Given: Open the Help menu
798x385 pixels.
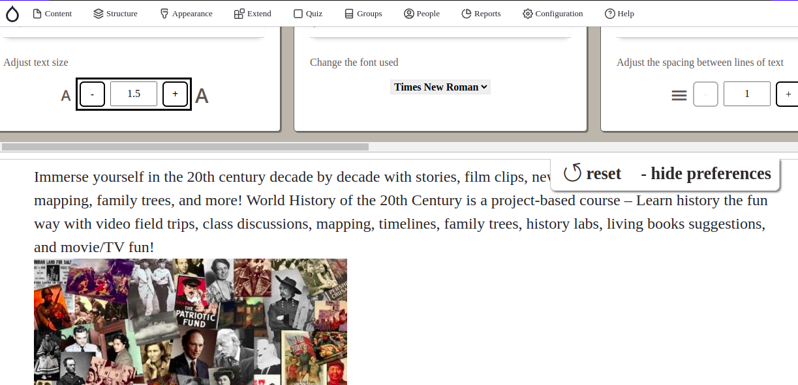Looking at the screenshot, I should tap(619, 14).
